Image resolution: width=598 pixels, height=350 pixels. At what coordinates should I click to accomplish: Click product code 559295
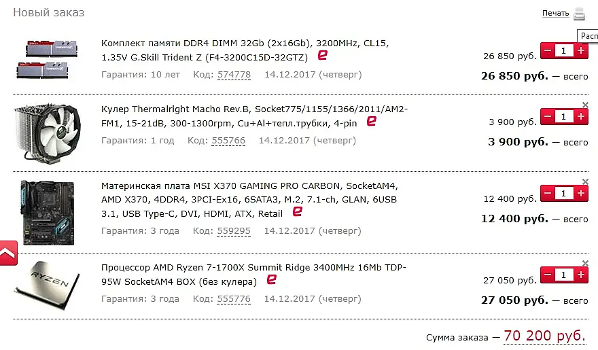point(234,231)
